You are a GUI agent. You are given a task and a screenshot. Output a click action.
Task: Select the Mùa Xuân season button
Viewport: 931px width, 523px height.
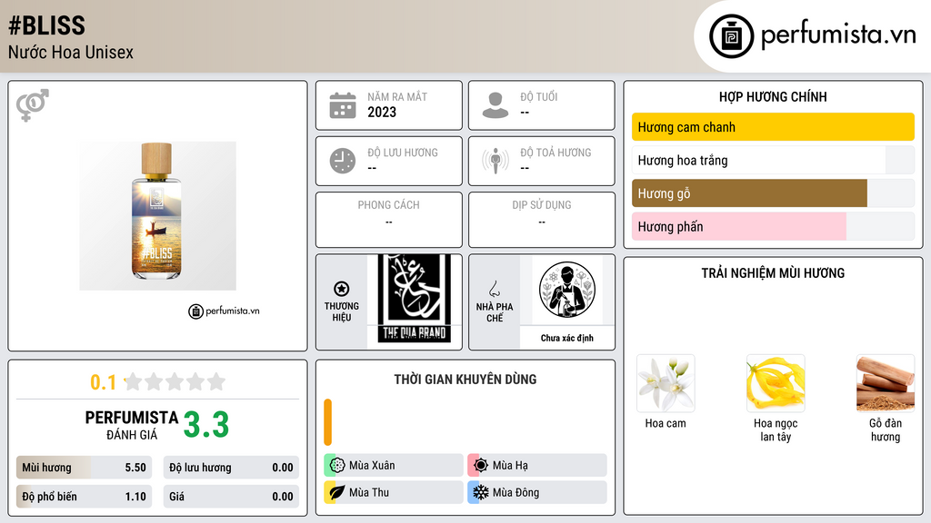[394, 466]
